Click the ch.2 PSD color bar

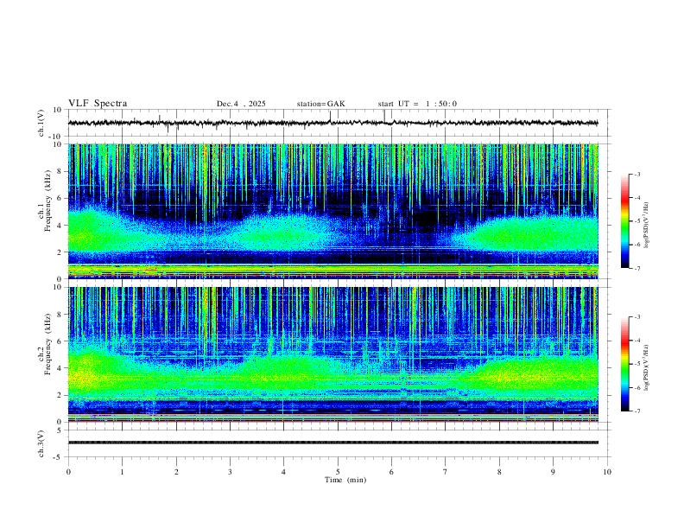pos(624,364)
